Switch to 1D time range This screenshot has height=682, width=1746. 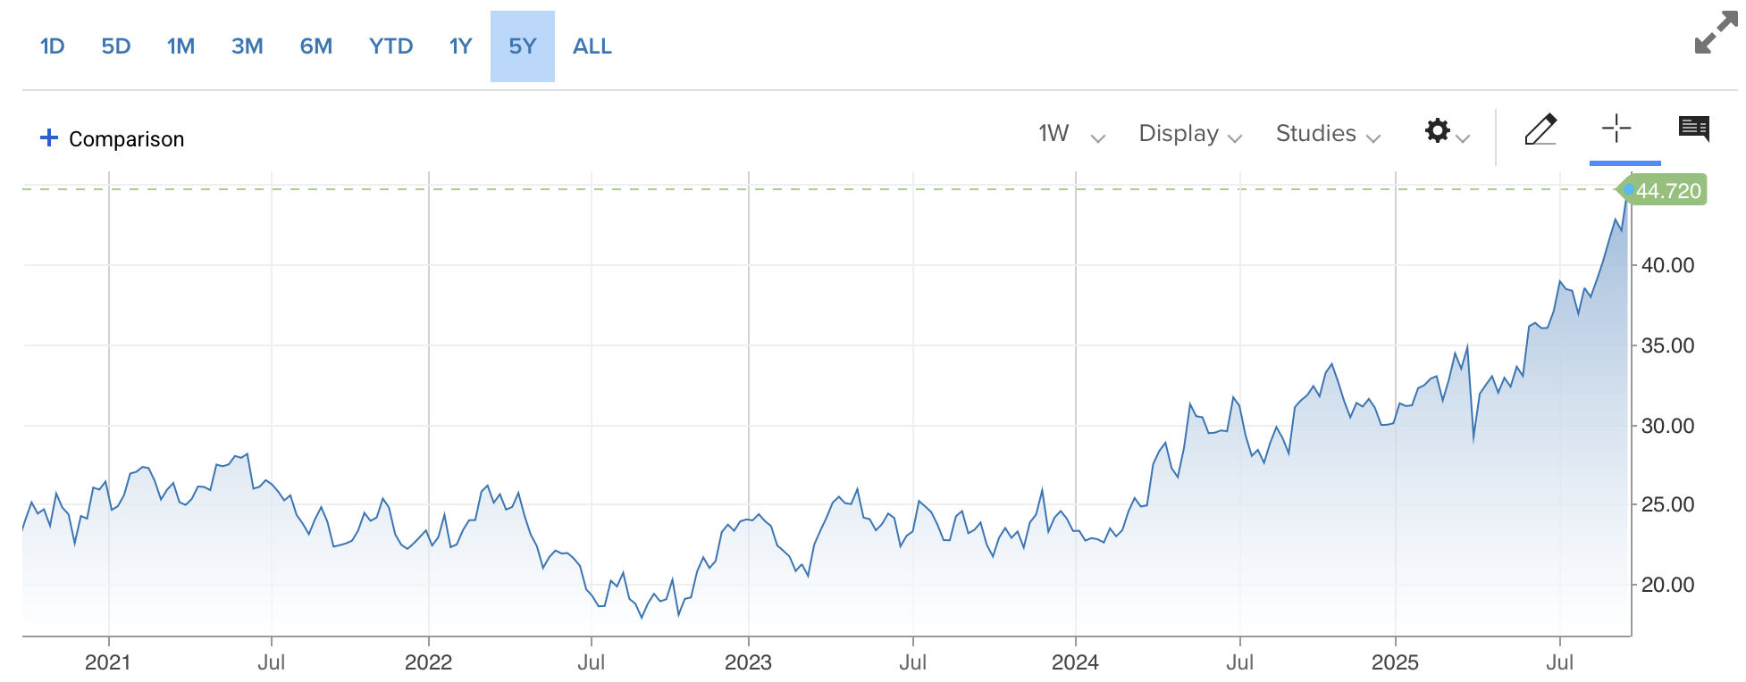point(53,46)
